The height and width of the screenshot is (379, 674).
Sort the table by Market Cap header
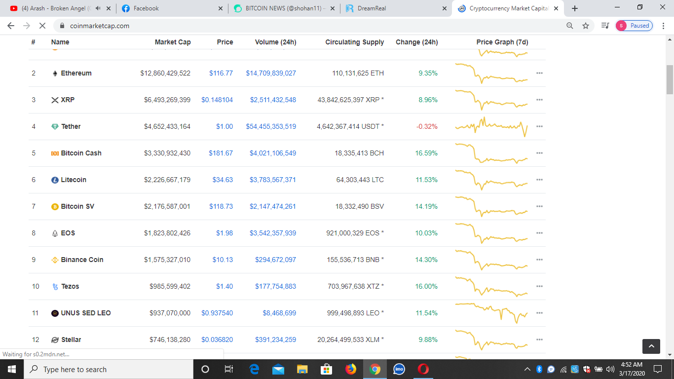click(x=173, y=42)
